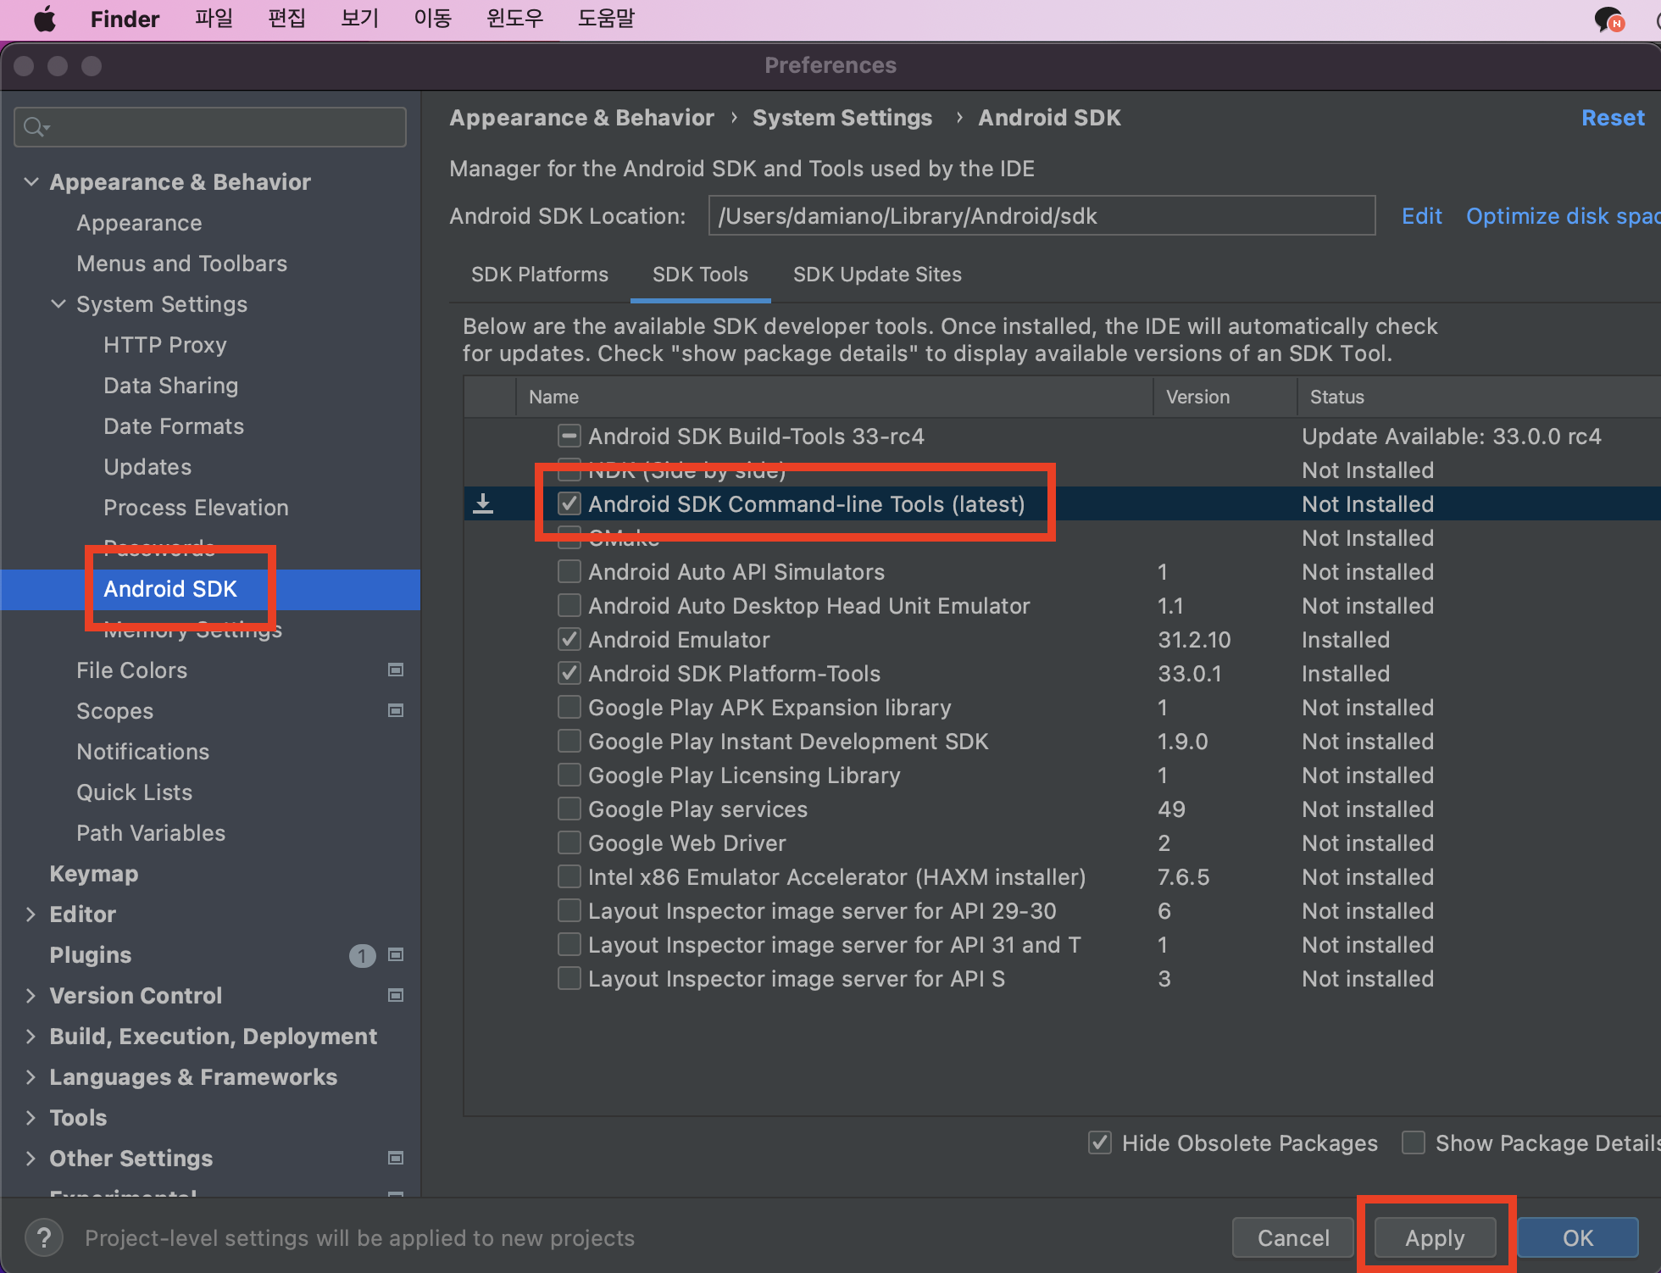Click the project-level icon next to Version Control
Viewport: 1661px width, 1273px height.
click(396, 996)
